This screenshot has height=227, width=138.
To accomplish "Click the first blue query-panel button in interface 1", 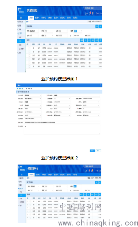I will [97, 26].
